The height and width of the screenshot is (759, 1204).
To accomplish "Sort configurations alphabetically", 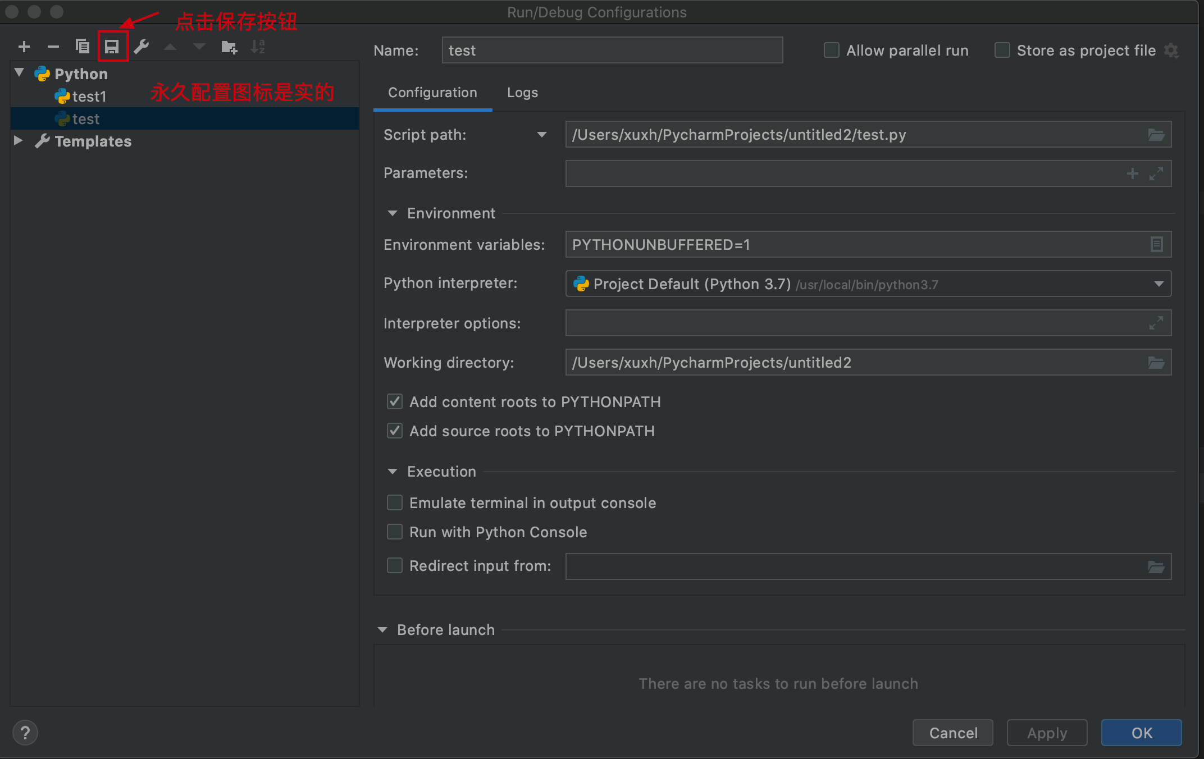I will coord(258,47).
